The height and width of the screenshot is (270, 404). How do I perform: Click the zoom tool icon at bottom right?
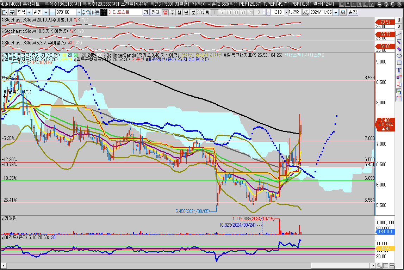[380, 265]
